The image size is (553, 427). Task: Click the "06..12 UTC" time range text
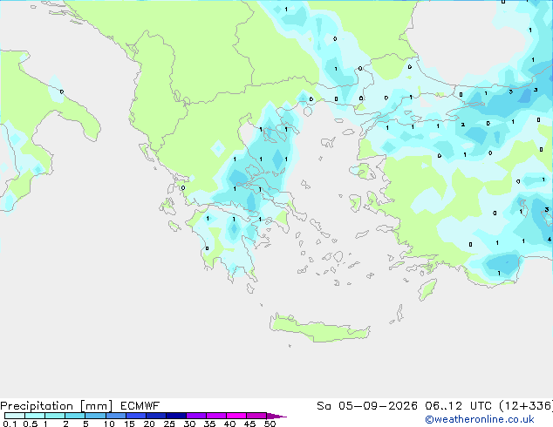[x=459, y=406]
